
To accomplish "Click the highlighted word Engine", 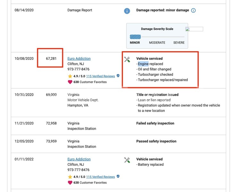I will pos(143,64).
